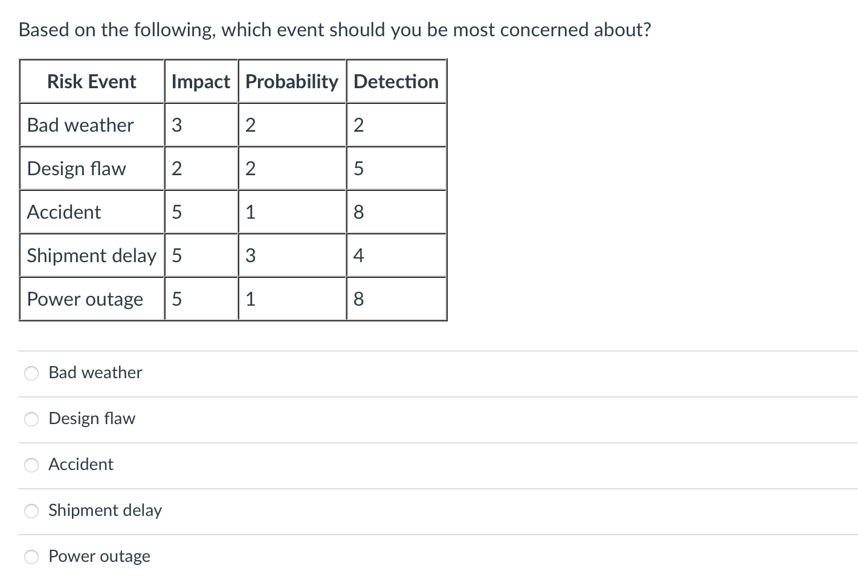This screenshot has height=586, width=858.
Task: Click the Probability column header
Action: point(292,82)
